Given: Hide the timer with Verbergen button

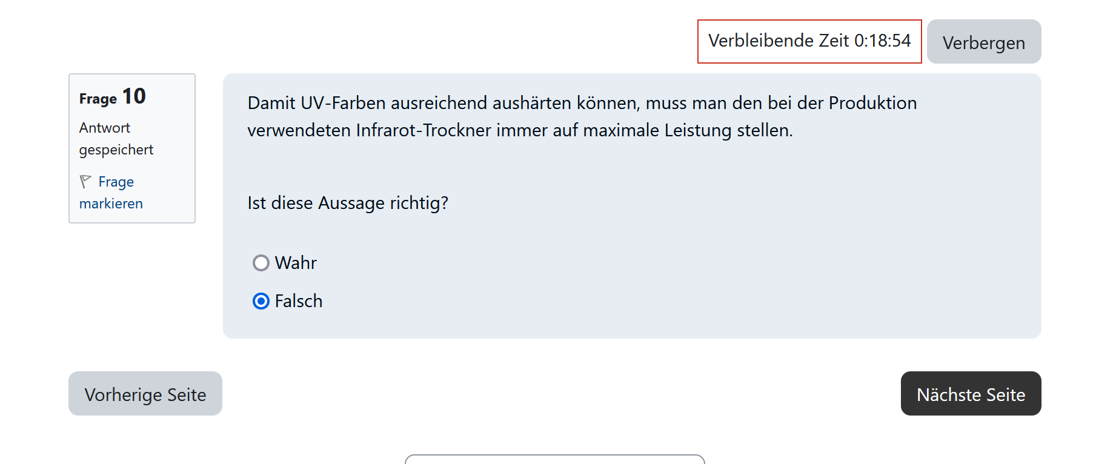Looking at the screenshot, I should [984, 42].
